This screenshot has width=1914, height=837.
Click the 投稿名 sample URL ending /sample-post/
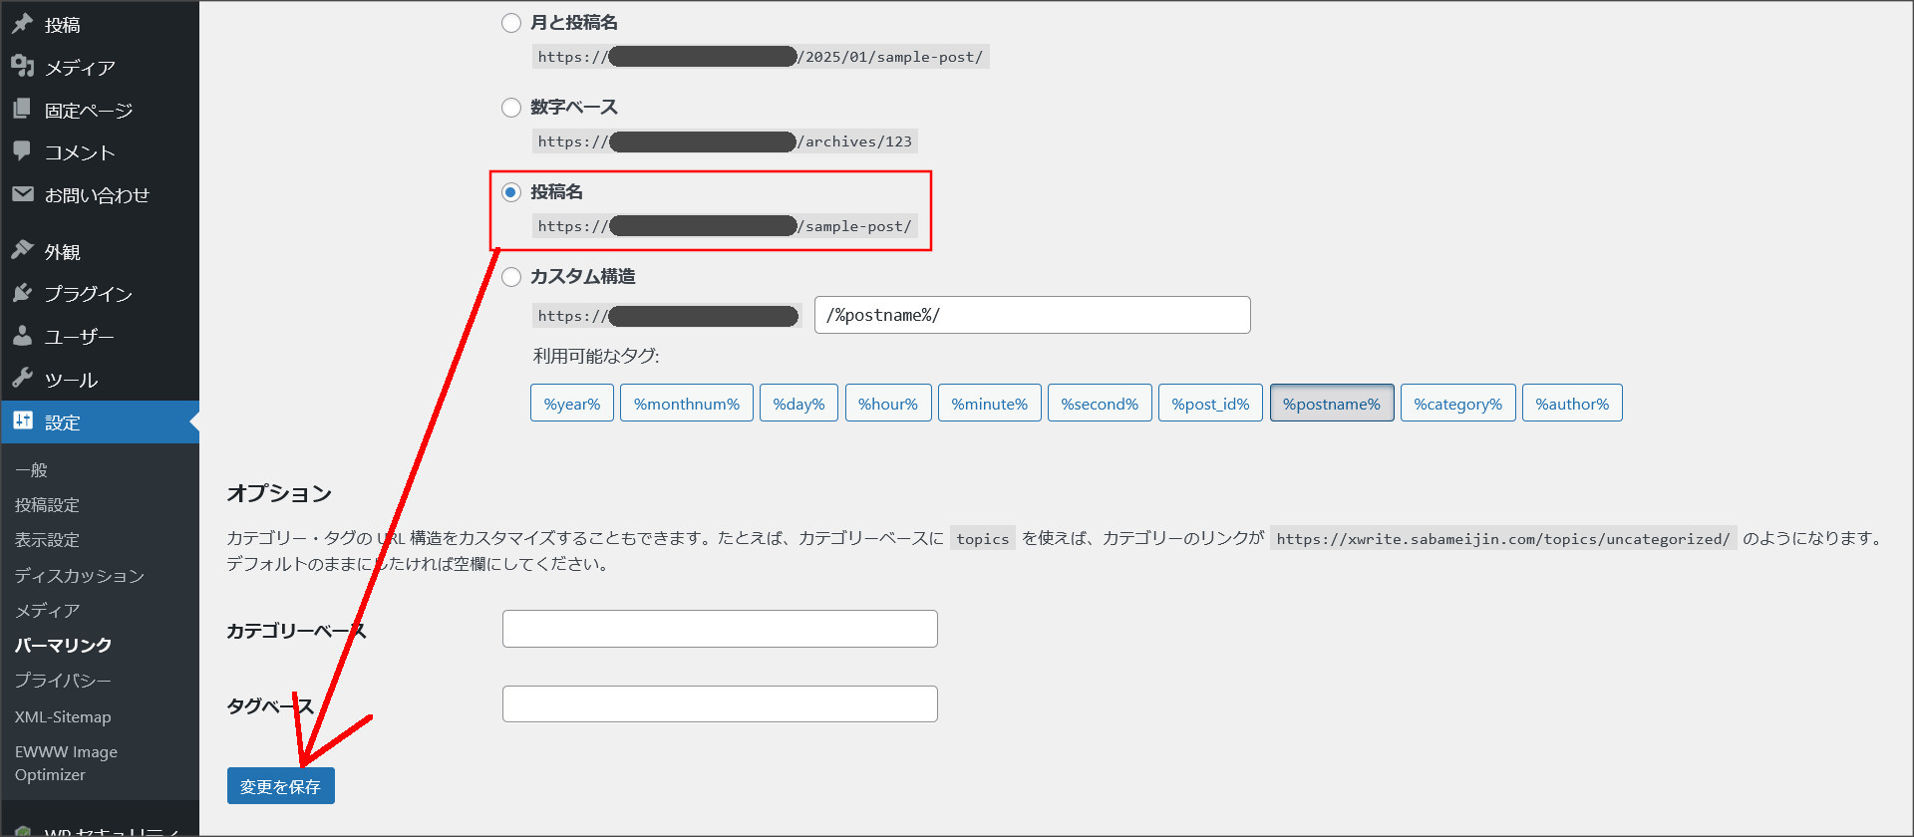point(725,226)
